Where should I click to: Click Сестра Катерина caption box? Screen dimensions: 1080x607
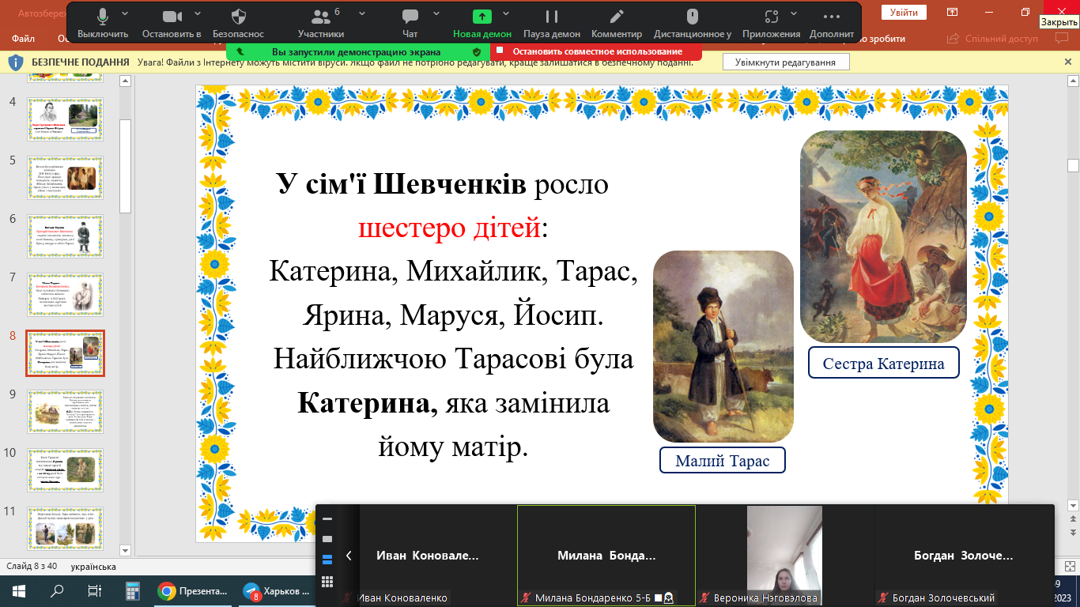(x=883, y=364)
